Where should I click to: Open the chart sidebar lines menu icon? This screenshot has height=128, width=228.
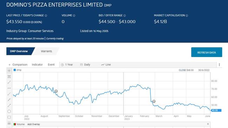pyautogui.click(x=9, y=123)
